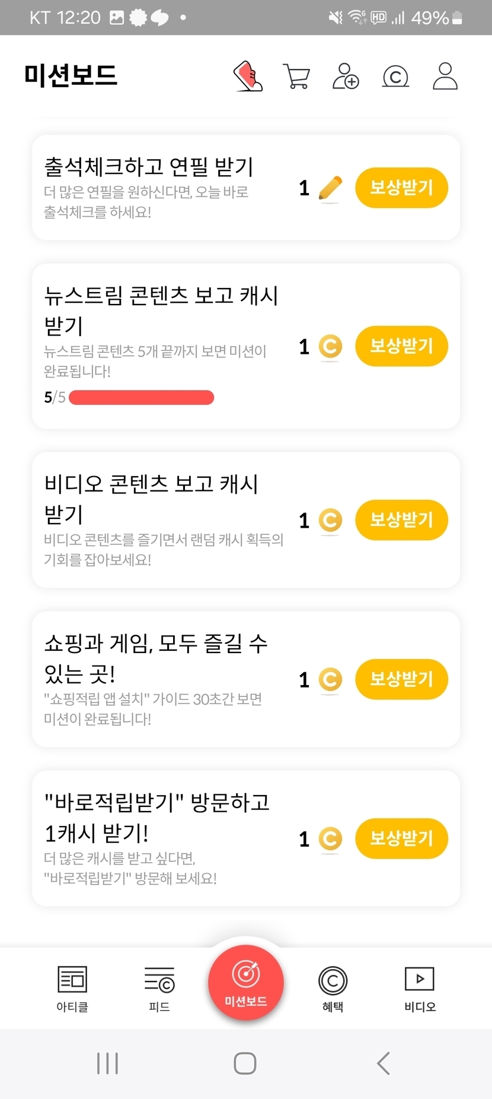Tap the coin icon on the newsstream mission
Viewport: 492px width, 1099px height.
[330, 347]
